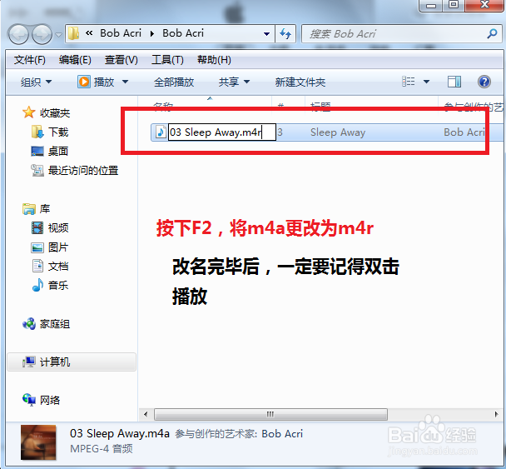This screenshot has height=469, width=506.
Task: Click the Sleep Away title cell
Action: [338, 132]
